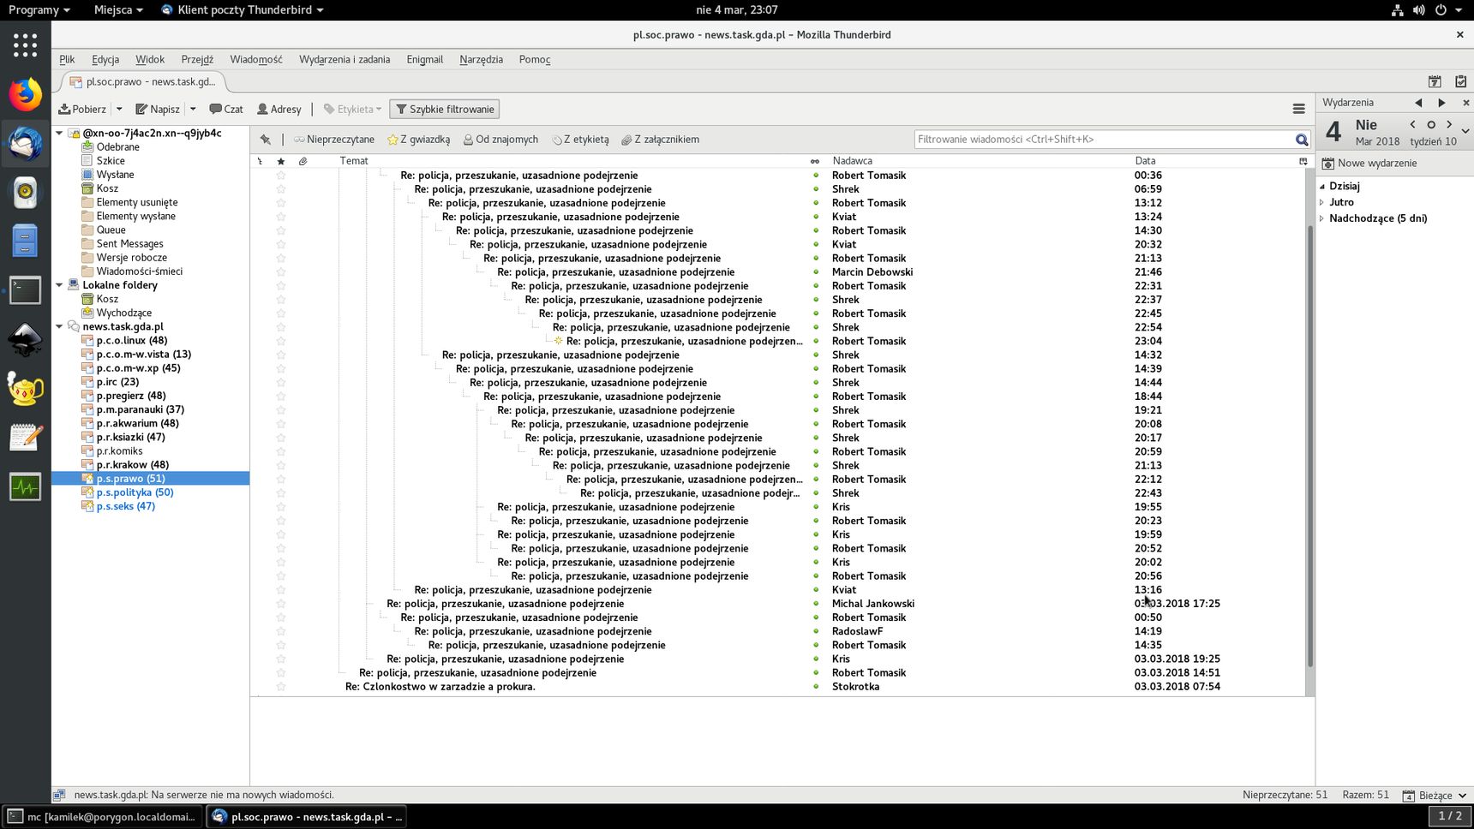Open dropdown arrow next to Napisz

click(193, 109)
